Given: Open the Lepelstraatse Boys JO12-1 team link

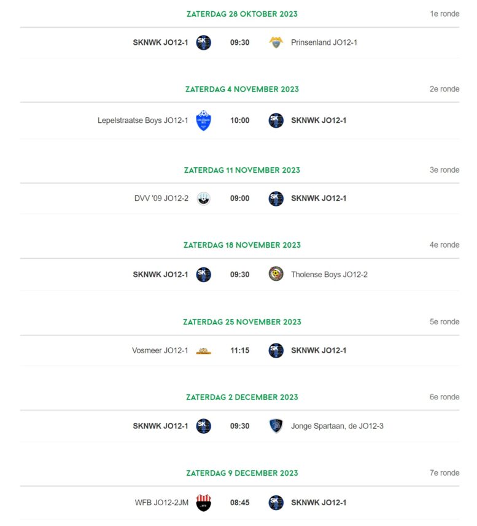Looking at the screenshot, I should pos(143,120).
